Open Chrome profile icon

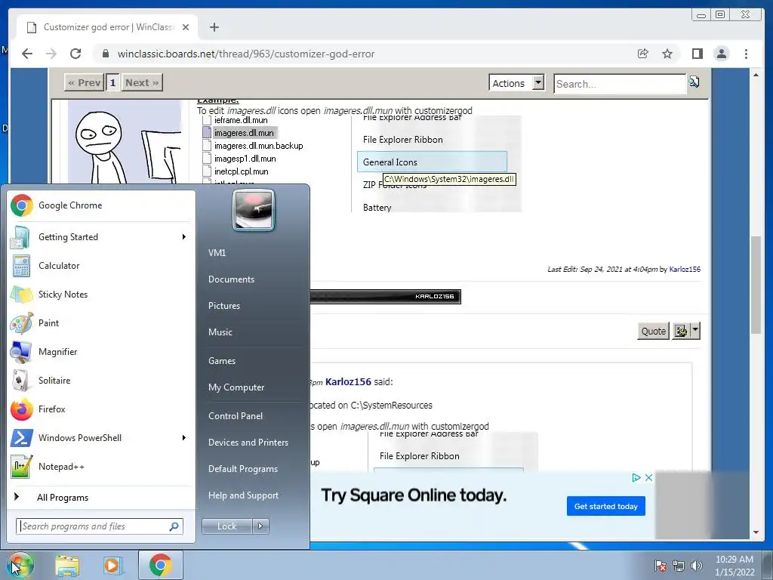click(x=721, y=54)
